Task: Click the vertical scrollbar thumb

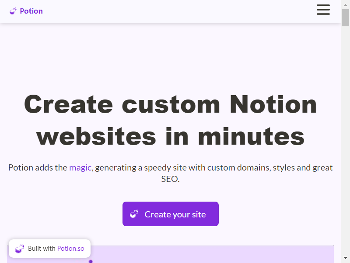Action: pyautogui.click(x=345, y=18)
